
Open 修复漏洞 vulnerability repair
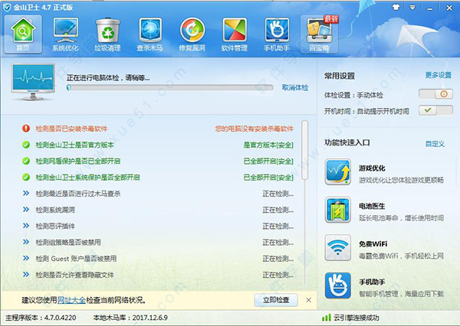click(x=192, y=34)
